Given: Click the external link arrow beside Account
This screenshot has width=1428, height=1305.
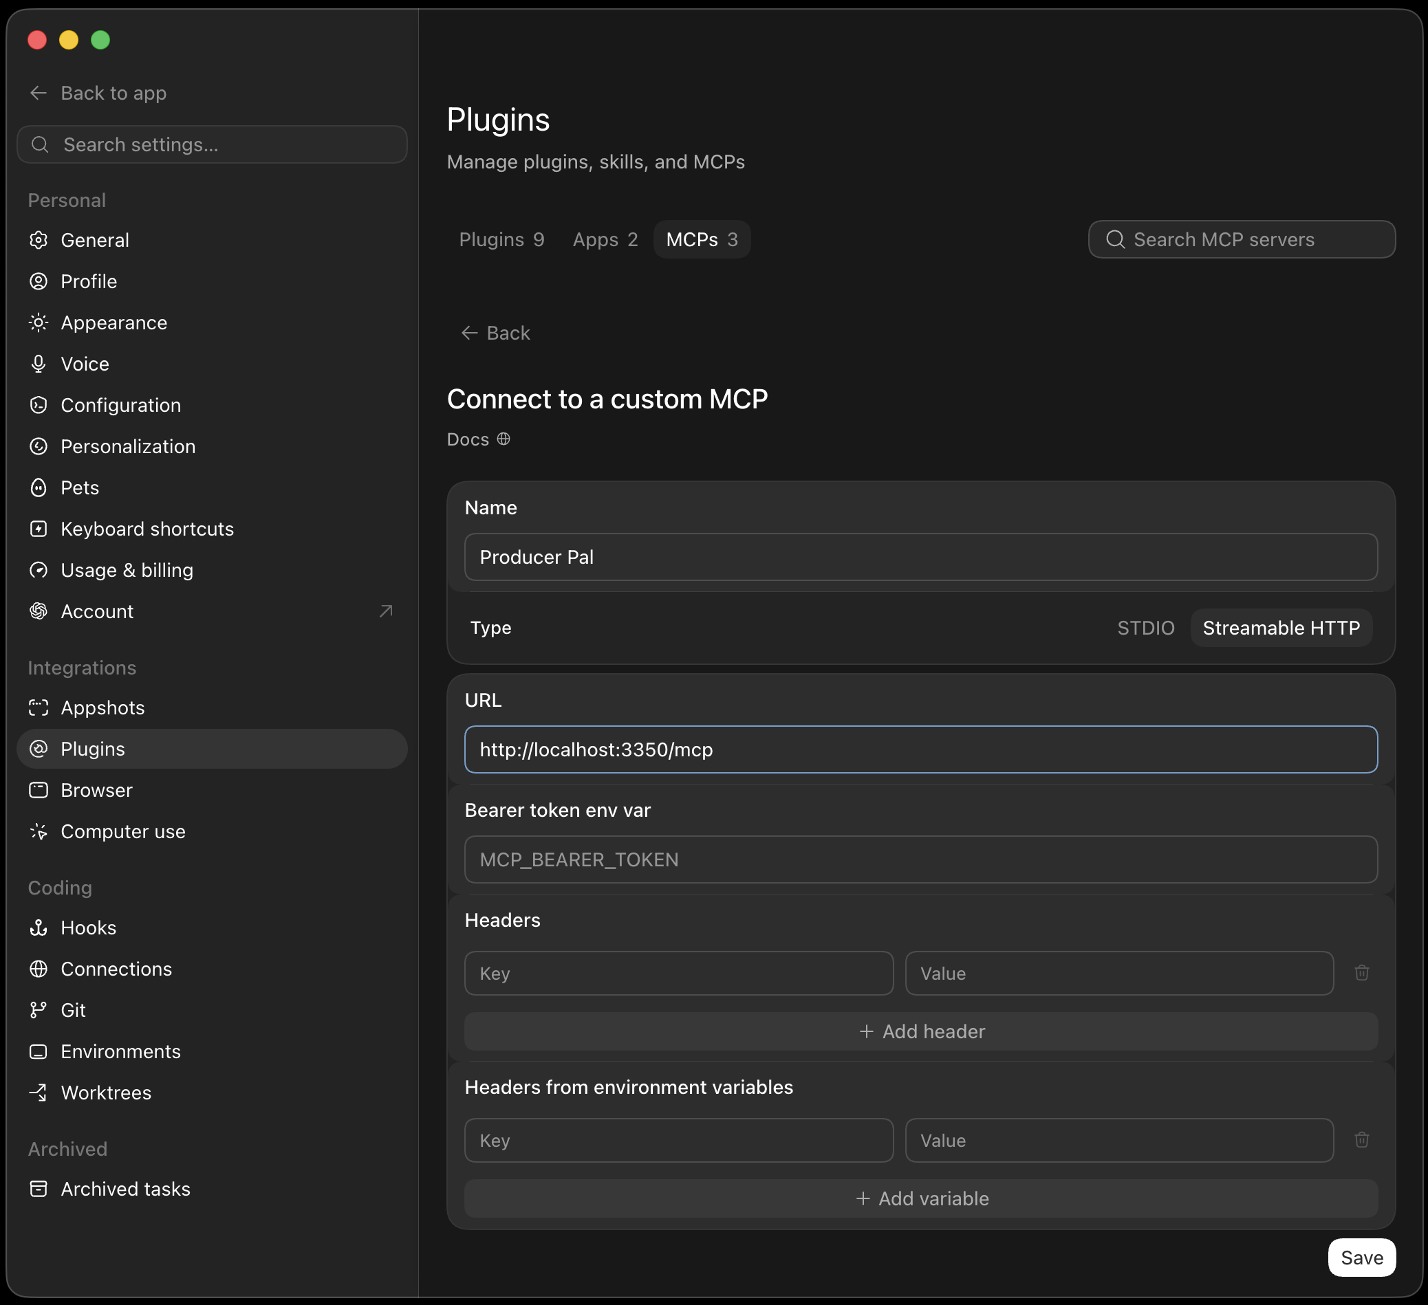Looking at the screenshot, I should 386,611.
